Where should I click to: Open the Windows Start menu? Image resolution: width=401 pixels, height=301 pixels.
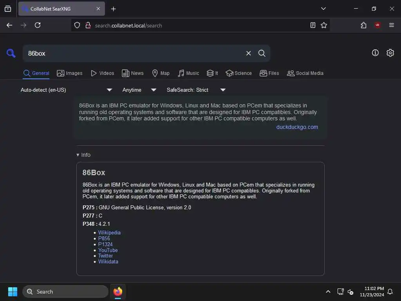pos(13,292)
